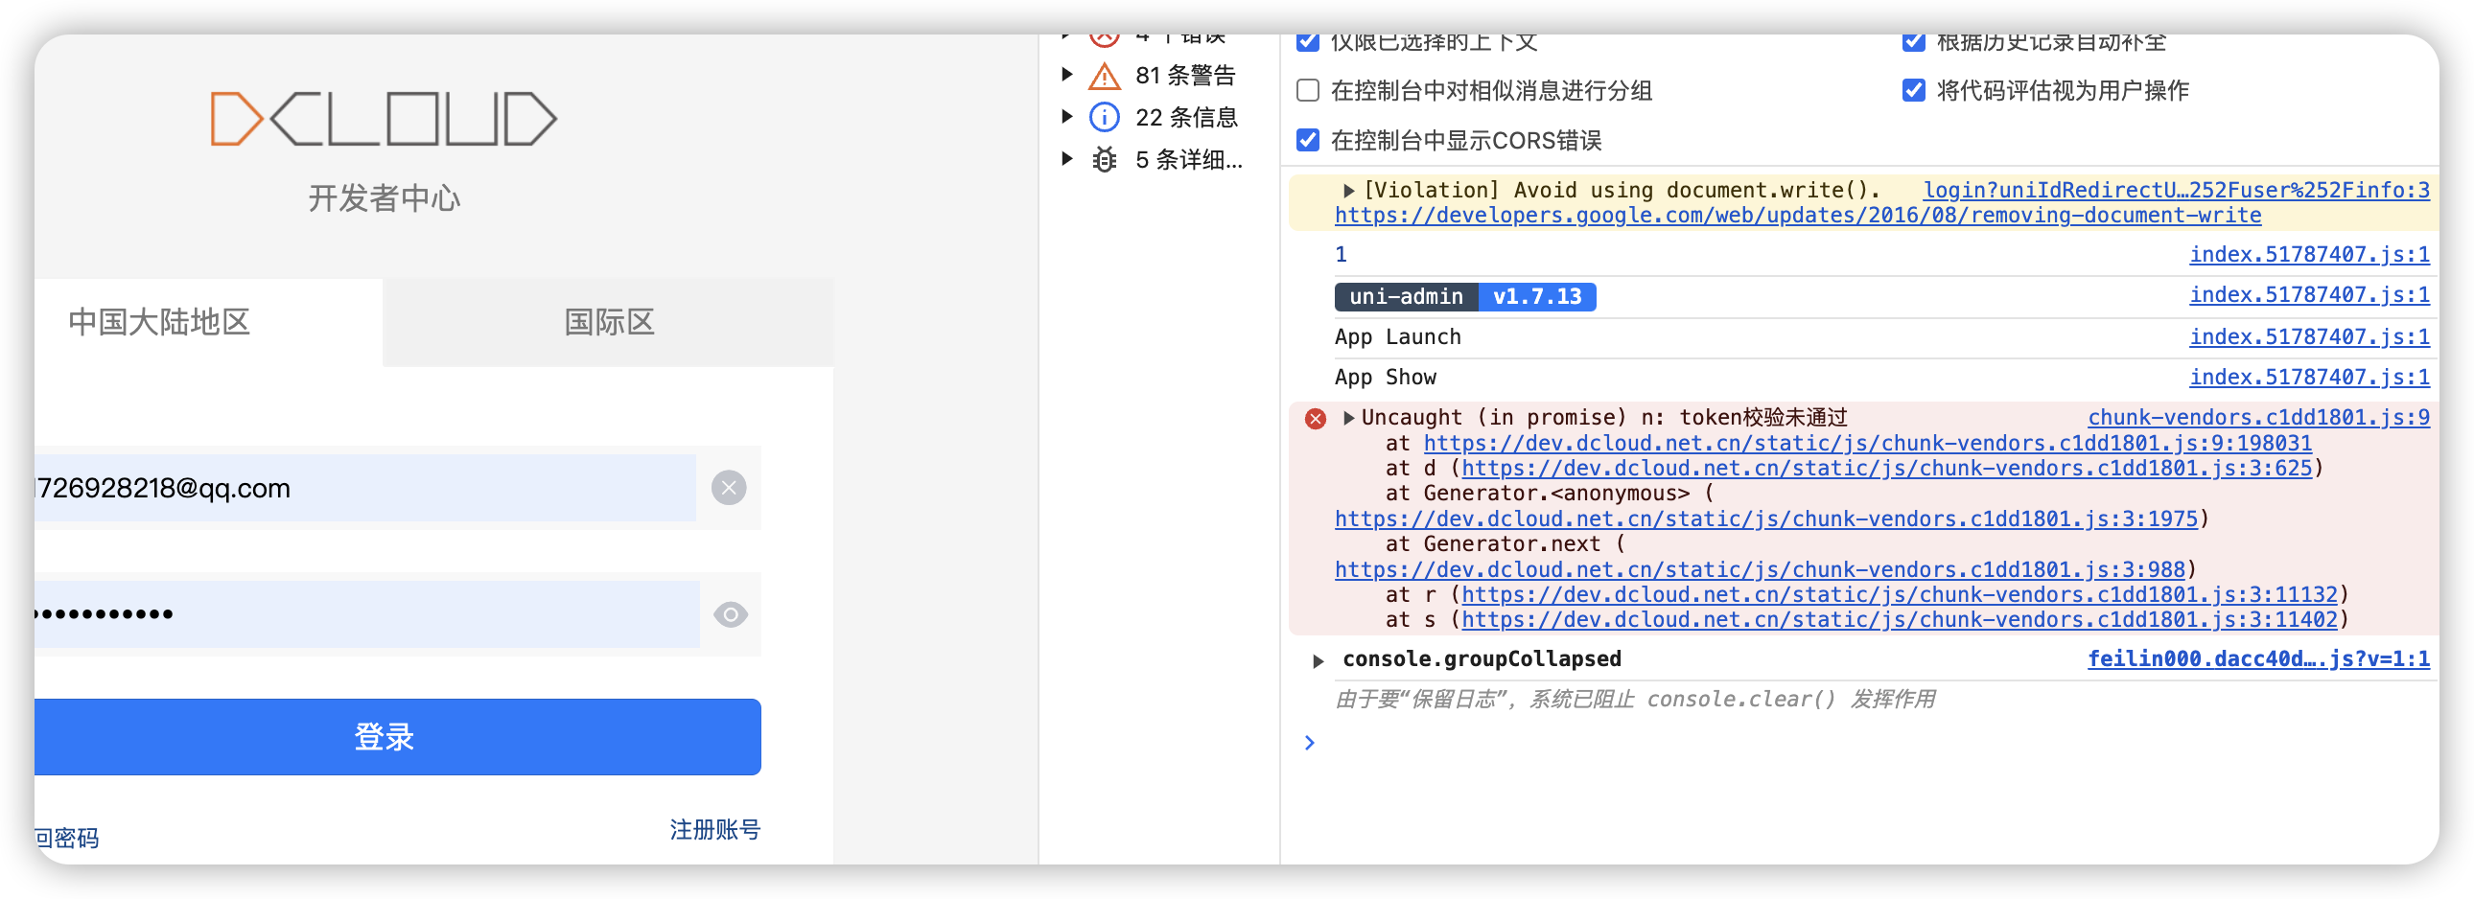
Task: Open the feilin000.dacc40d js source link
Action: 2259,659
